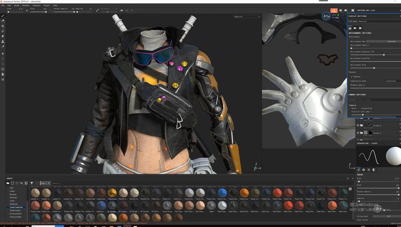Select the Polygon fill tool
The height and width of the screenshot is (227, 401).
tap(3, 31)
